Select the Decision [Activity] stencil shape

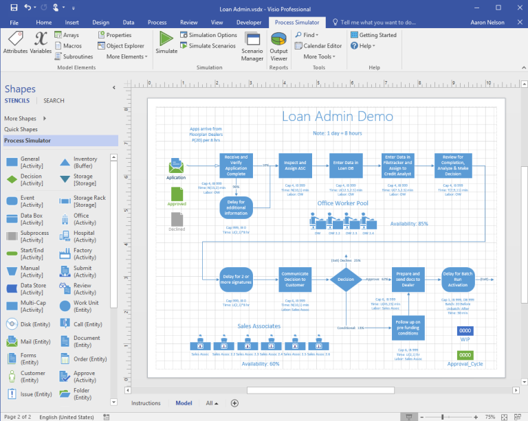(25, 180)
